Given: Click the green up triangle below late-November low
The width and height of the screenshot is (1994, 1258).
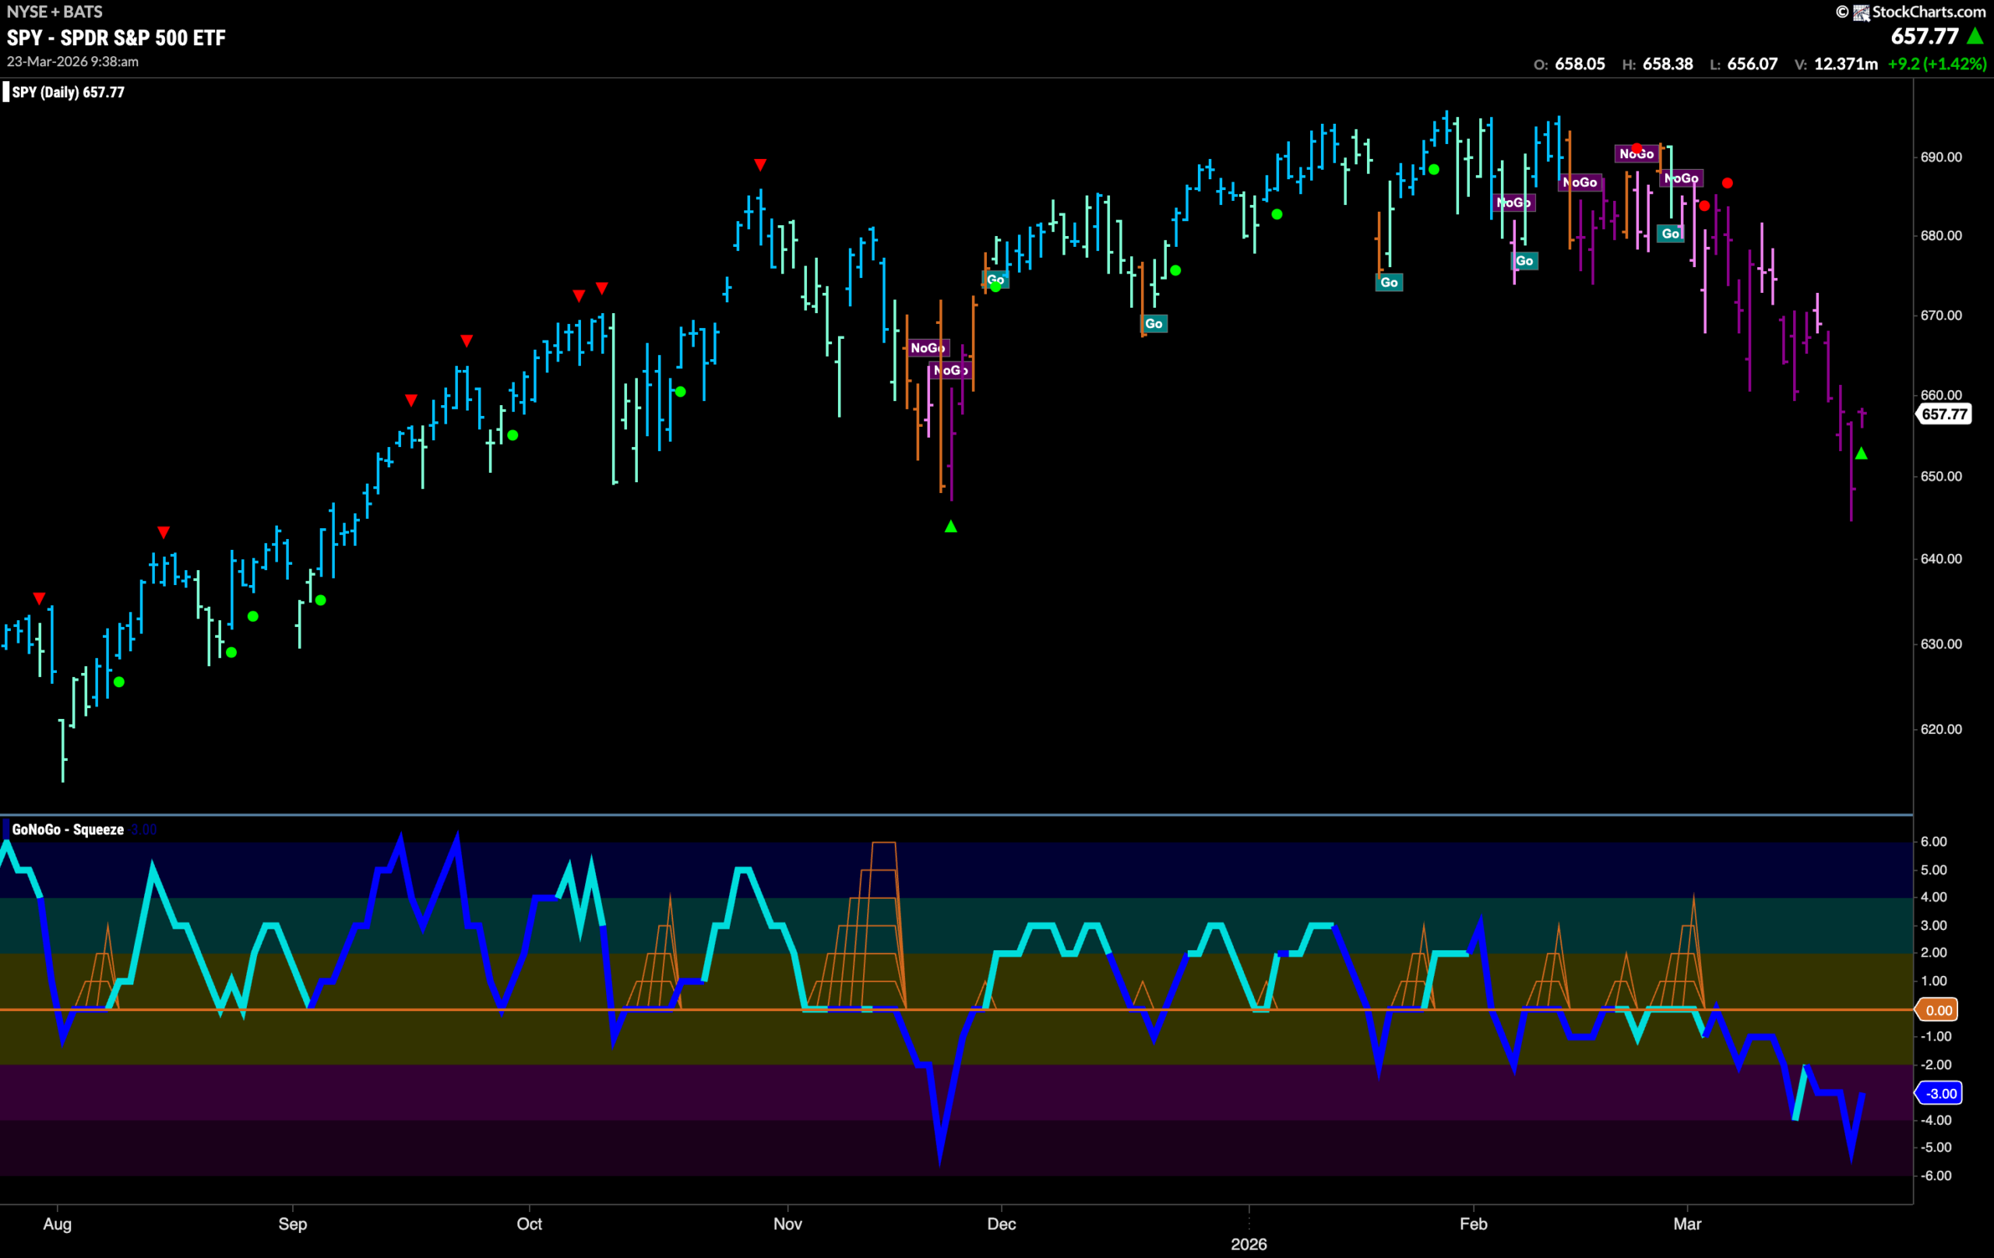Looking at the screenshot, I should (950, 527).
